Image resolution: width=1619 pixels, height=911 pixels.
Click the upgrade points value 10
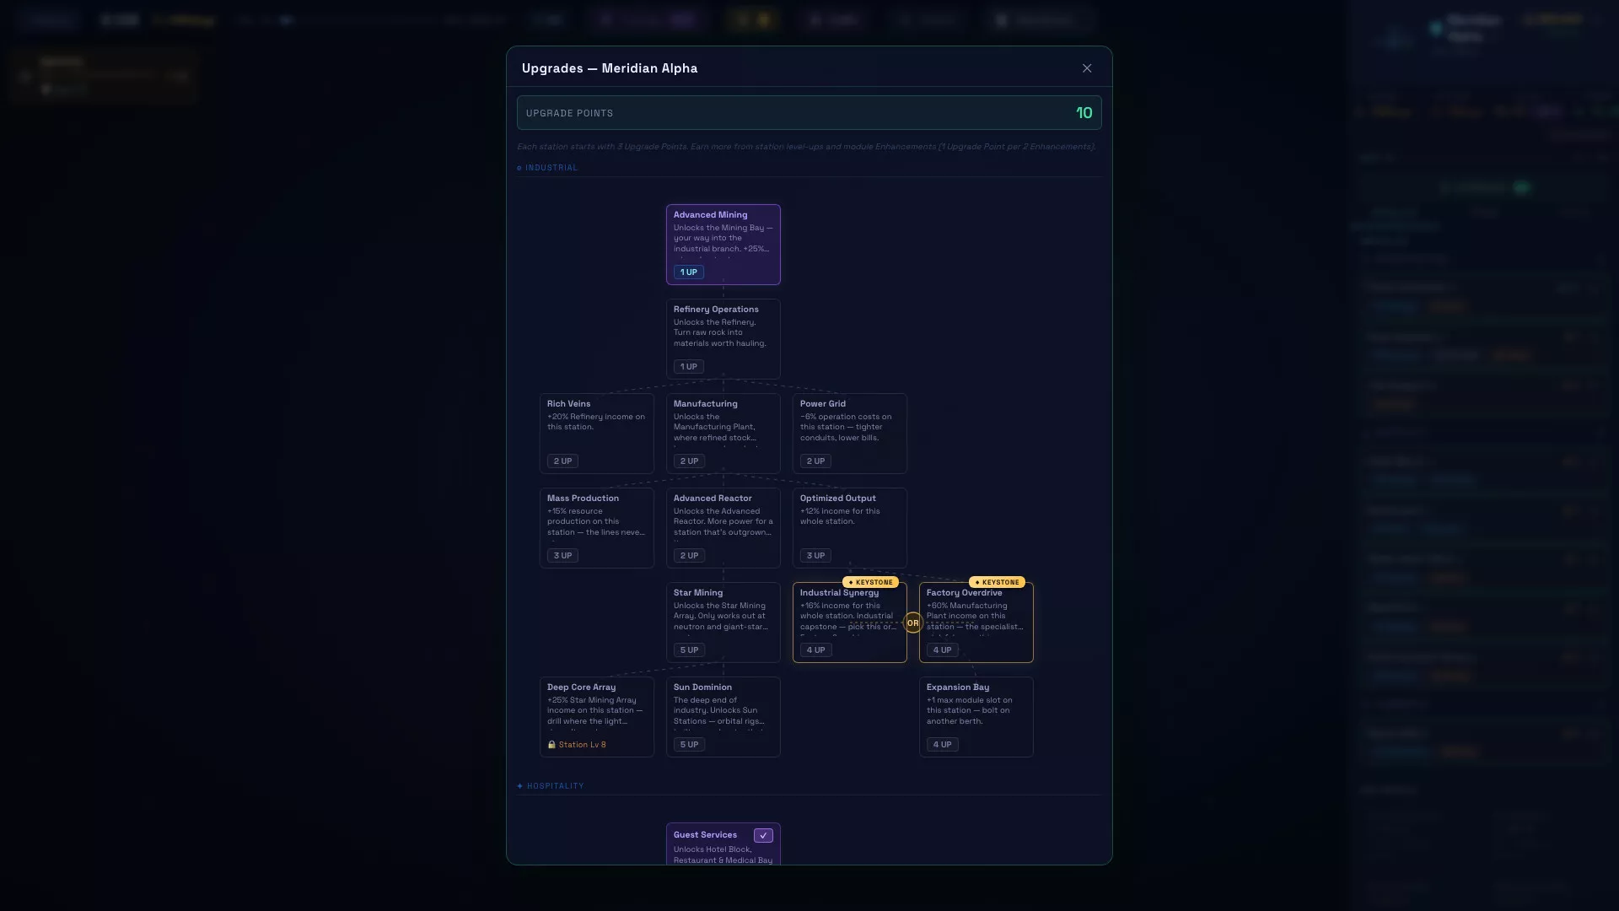coord(1084,113)
